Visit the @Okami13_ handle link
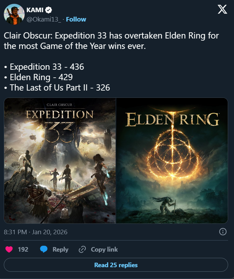 [x=44, y=19]
